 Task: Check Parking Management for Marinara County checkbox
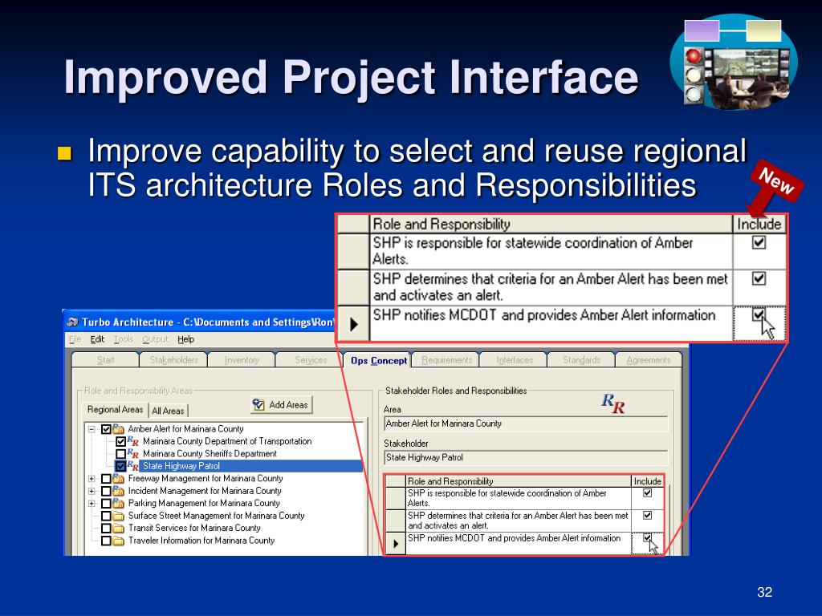[x=106, y=504]
